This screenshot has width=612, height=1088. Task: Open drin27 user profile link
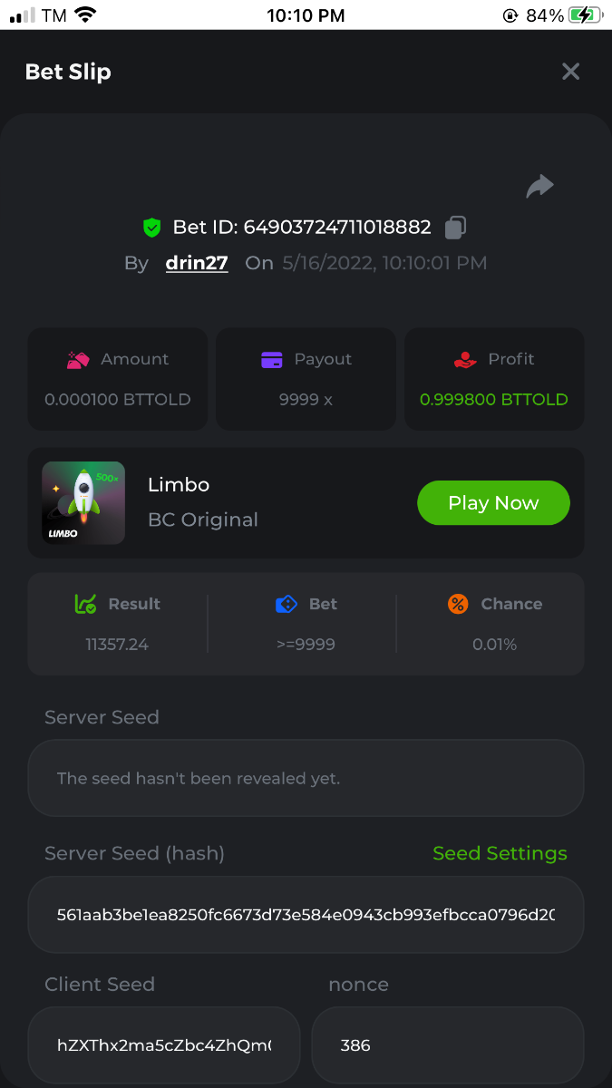[x=197, y=264]
